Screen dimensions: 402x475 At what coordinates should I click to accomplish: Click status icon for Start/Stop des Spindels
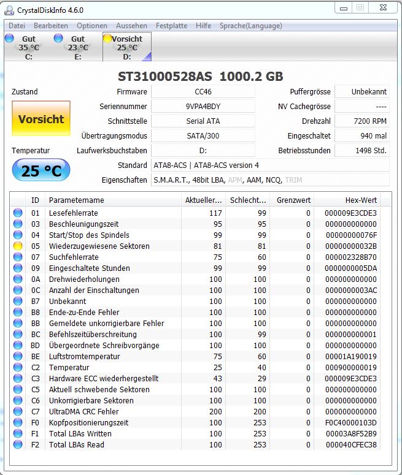18,235
